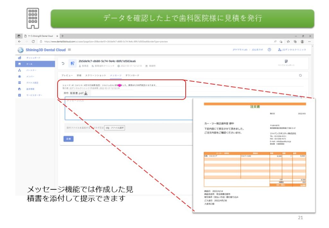
Task: Switch to the ダウンロード tab
Action: pyautogui.click(x=132, y=75)
